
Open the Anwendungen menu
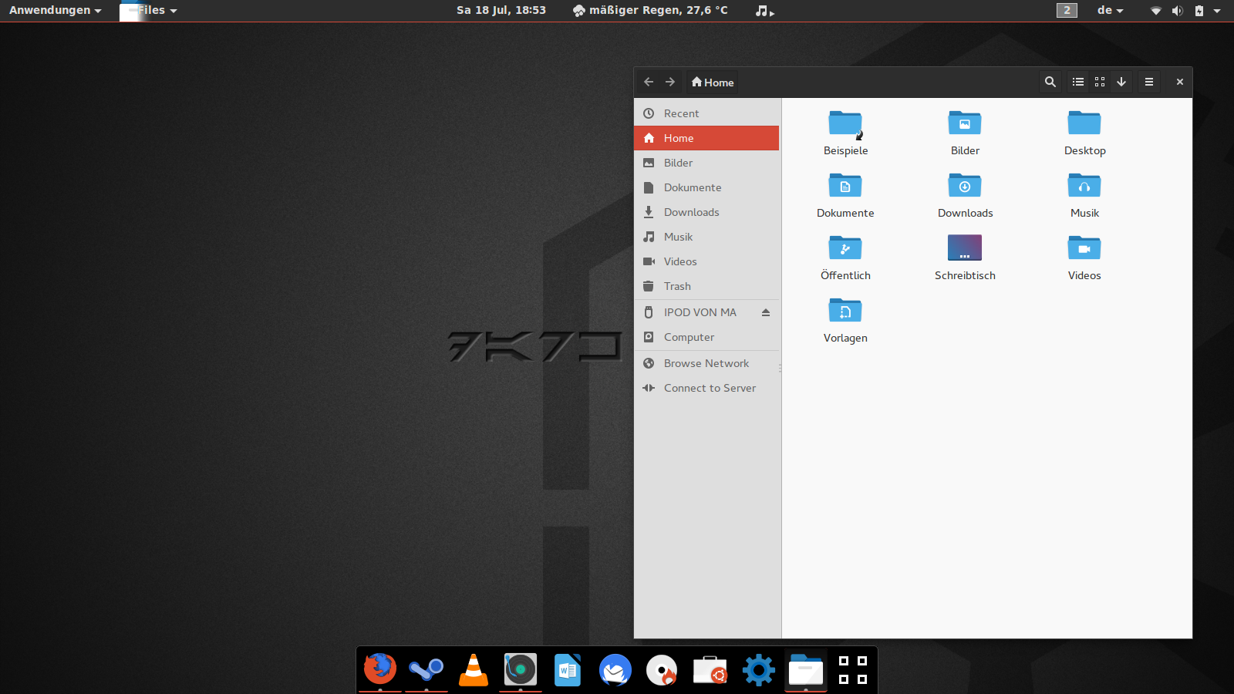[x=55, y=10]
